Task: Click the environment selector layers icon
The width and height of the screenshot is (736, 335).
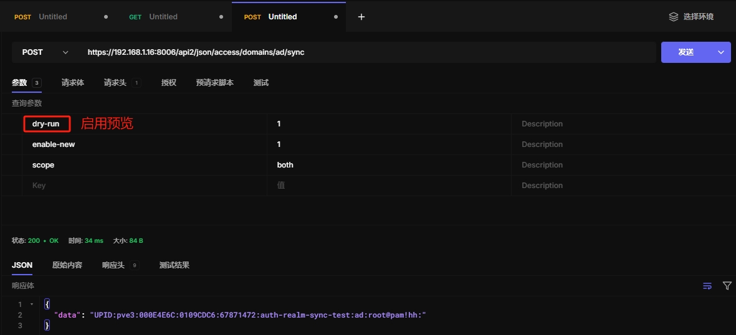Action: tap(673, 17)
